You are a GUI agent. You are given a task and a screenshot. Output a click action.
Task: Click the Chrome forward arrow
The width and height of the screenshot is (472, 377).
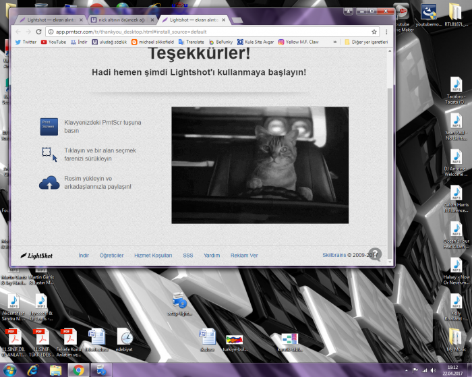[28, 32]
